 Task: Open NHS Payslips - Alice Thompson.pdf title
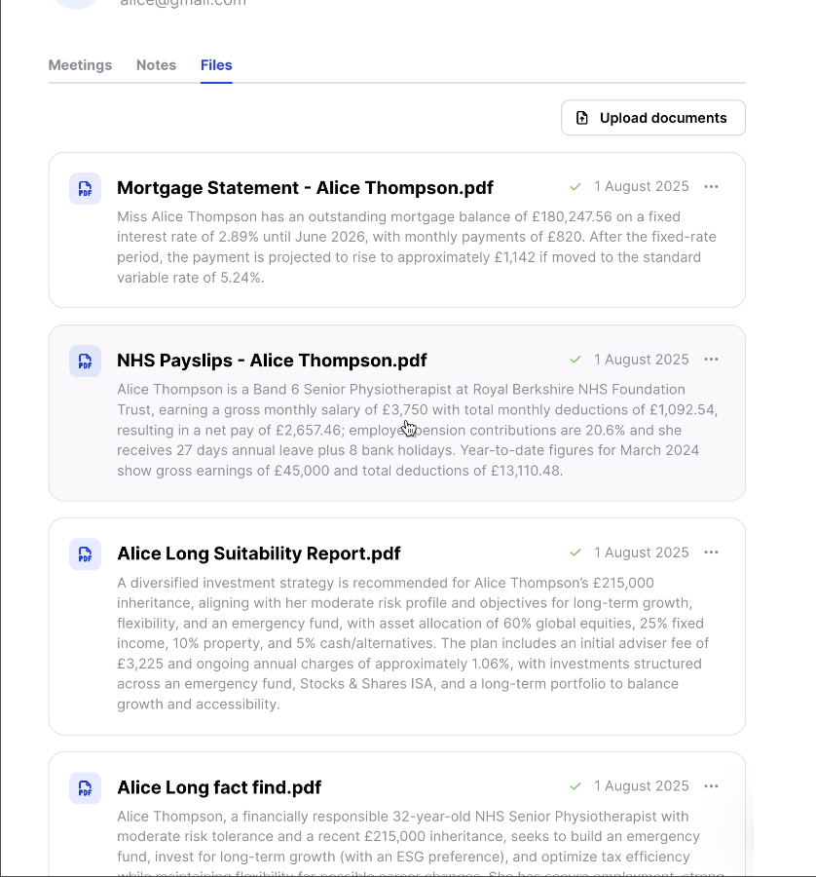point(272,361)
